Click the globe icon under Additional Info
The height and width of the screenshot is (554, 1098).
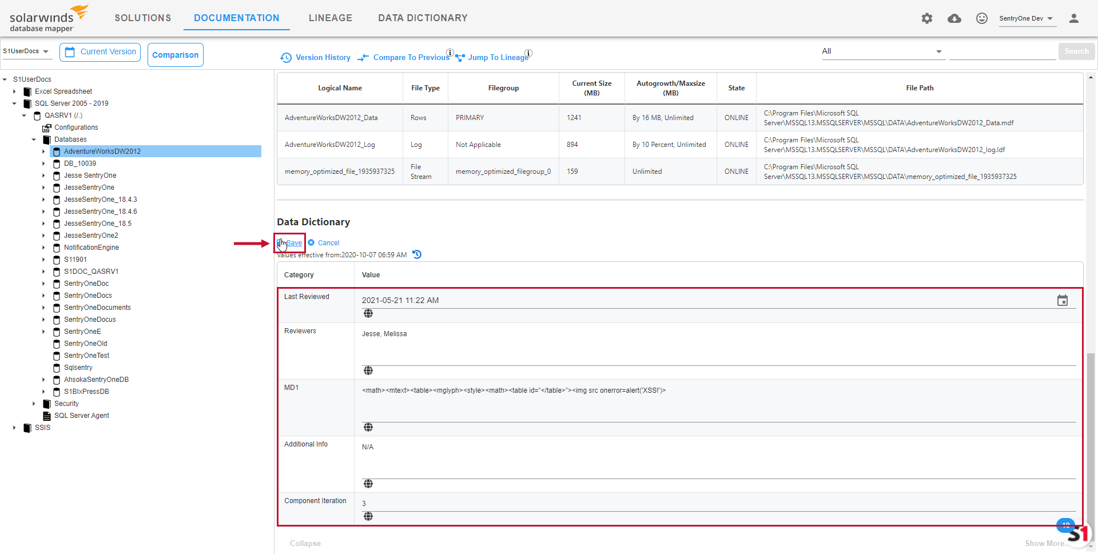point(368,484)
